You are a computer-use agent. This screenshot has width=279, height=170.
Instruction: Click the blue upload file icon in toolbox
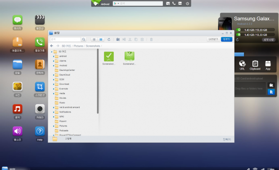pos(271,92)
